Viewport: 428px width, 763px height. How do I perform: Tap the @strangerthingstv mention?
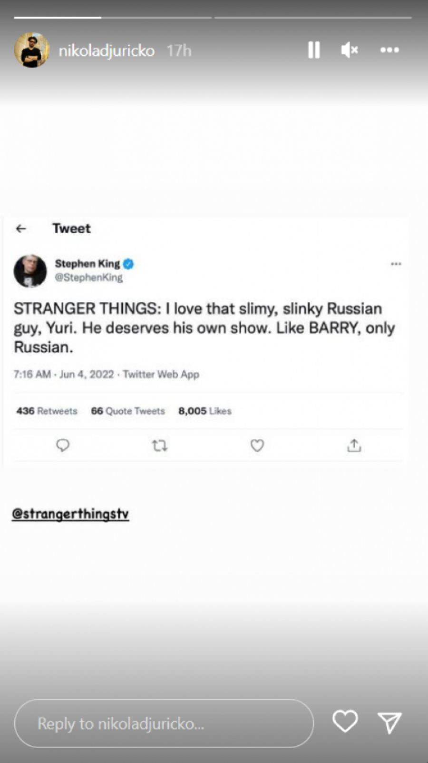70,514
